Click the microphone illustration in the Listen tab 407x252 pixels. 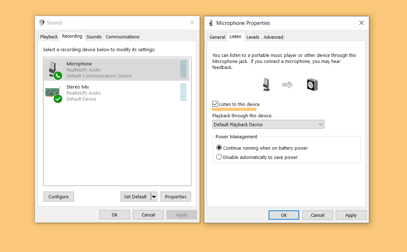click(x=266, y=85)
